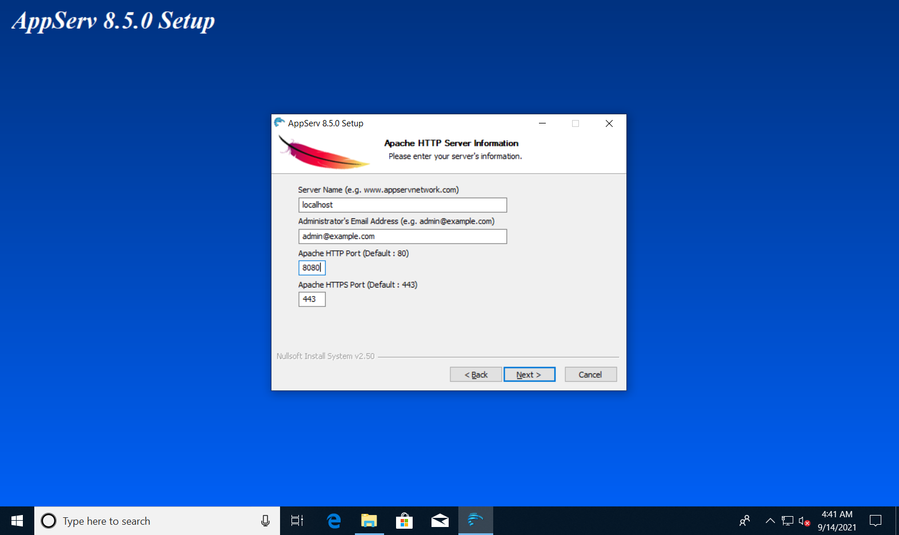Screen dimensions: 899x535
Task: Click the Server Name label text
Action: click(378, 190)
